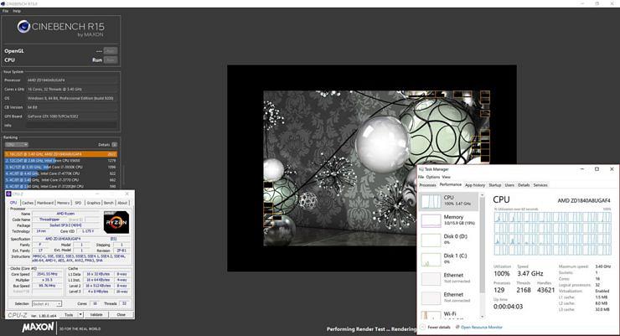620x336 pixels.
Task: Open About tab in CPU-Z
Action: [122, 203]
